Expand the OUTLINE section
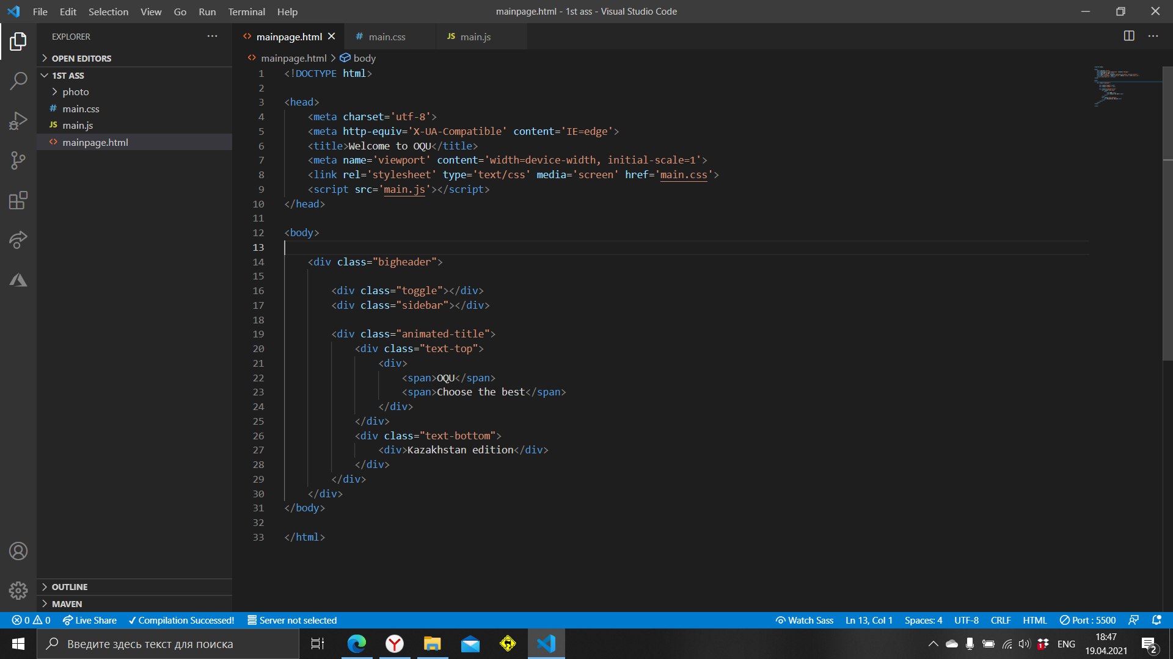The height and width of the screenshot is (659, 1173). point(134,587)
